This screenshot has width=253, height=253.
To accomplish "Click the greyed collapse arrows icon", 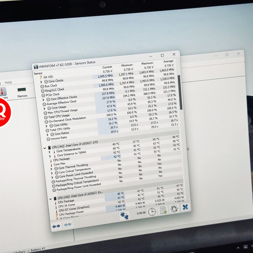I will point(68,224).
